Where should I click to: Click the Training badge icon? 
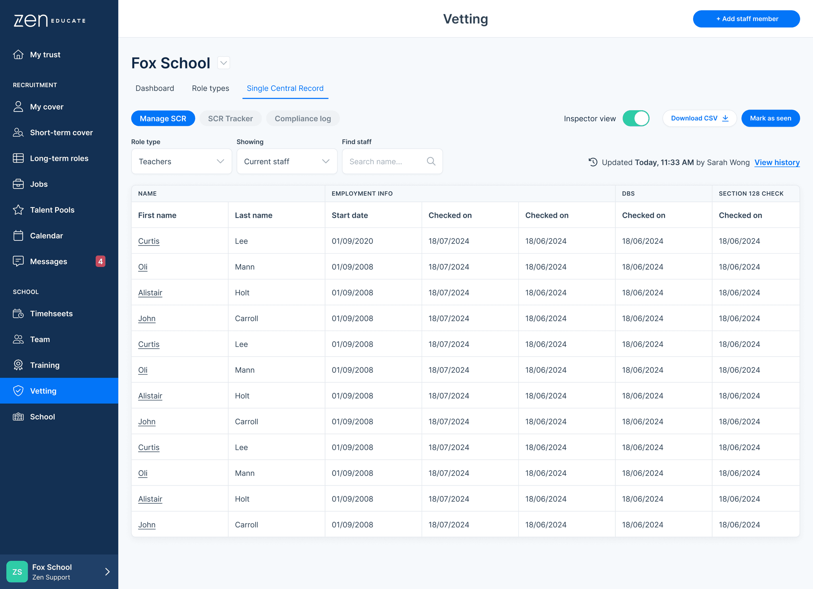click(18, 365)
